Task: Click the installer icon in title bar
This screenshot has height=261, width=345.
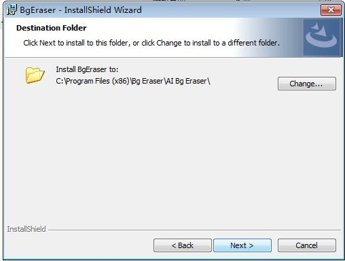Action: pyautogui.click(x=12, y=10)
